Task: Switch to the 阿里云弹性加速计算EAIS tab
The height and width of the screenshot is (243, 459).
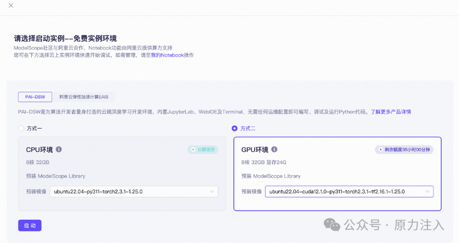Action: click(x=84, y=97)
